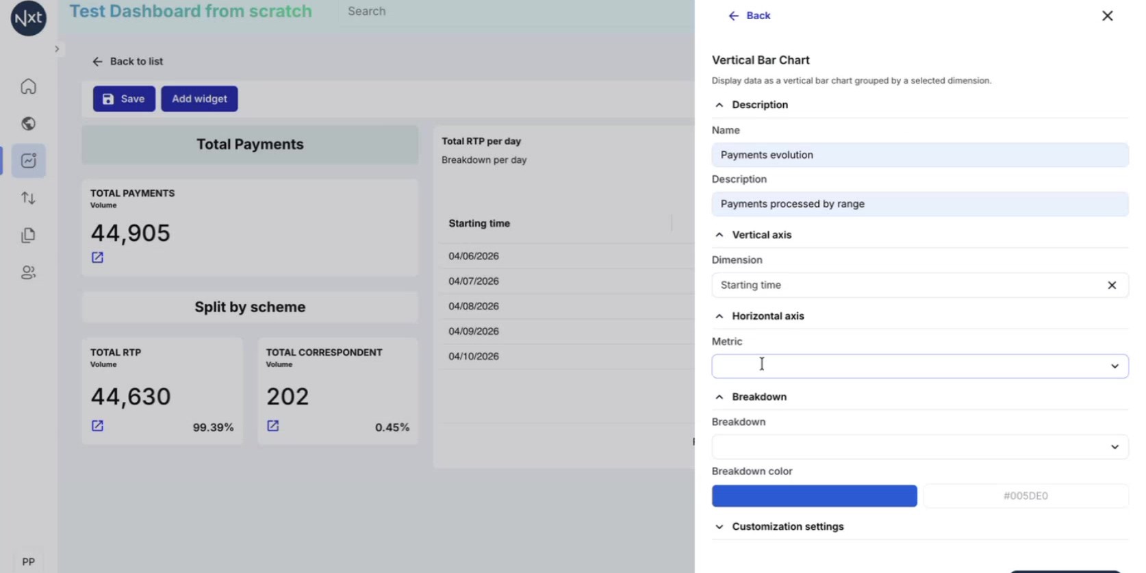Select the 04/08/2026 table row
Viewport: 1146px width, 573px height.
pyautogui.click(x=567, y=307)
